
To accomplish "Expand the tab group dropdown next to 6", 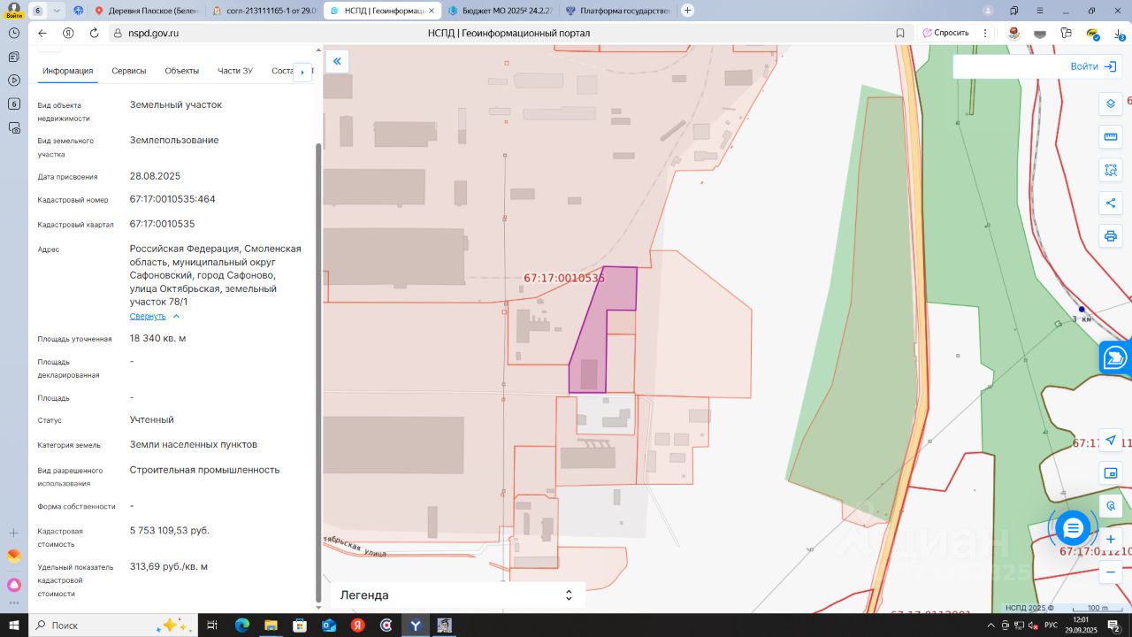I will tap(57, 11).
